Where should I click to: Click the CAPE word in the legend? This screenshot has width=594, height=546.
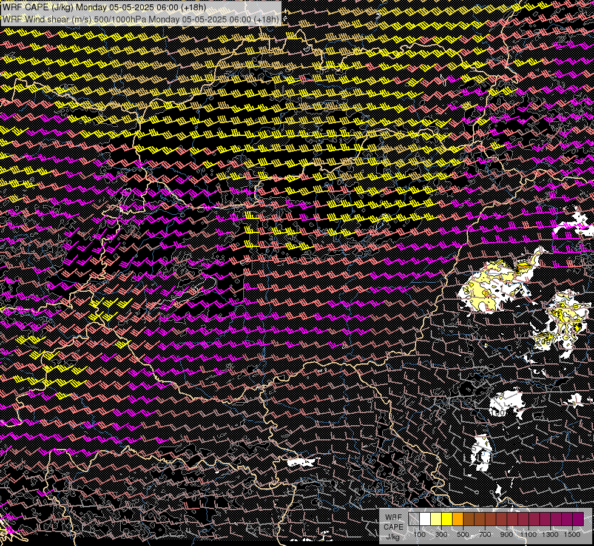pos(393,527)
